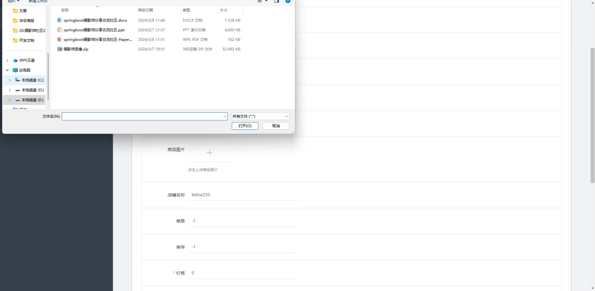Click the 取消 button
This screenshot has width=595, height=291.
276,126
